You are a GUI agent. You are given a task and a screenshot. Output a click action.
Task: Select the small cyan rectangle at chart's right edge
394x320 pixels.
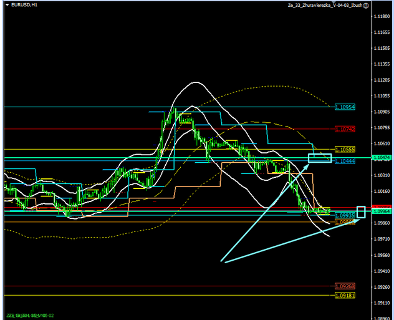coord(360,211)
